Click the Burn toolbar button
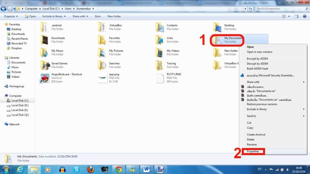Viewport: 310px width, 174px height. click(98, 16)
